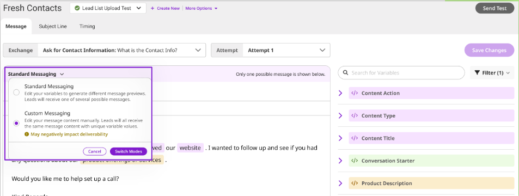
Task: Click the Content Action variable bar
Action: pos(431,93)
